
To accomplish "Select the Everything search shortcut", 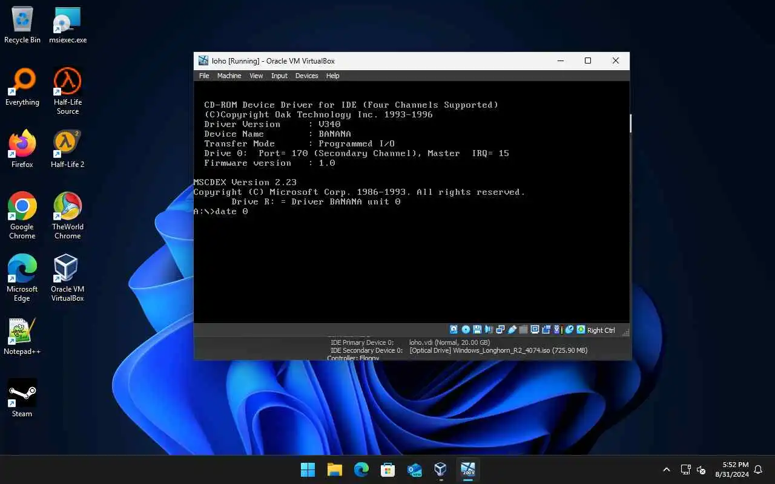I will 22,88.
